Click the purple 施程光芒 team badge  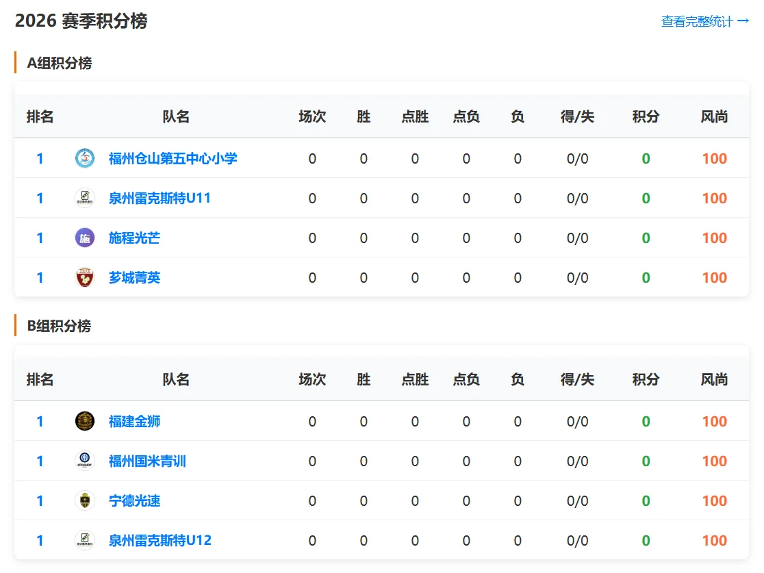pyautogui.click(x=85, y=238)
